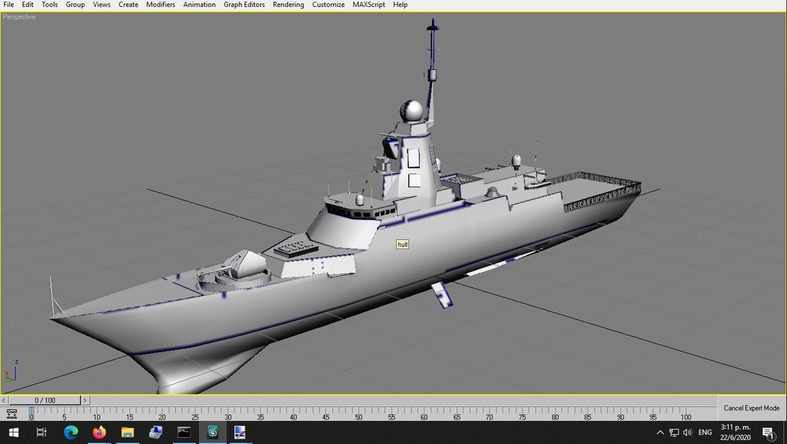Open Task View on the taskbar
The width and height of the screenshot is (787, 444).
42,432
